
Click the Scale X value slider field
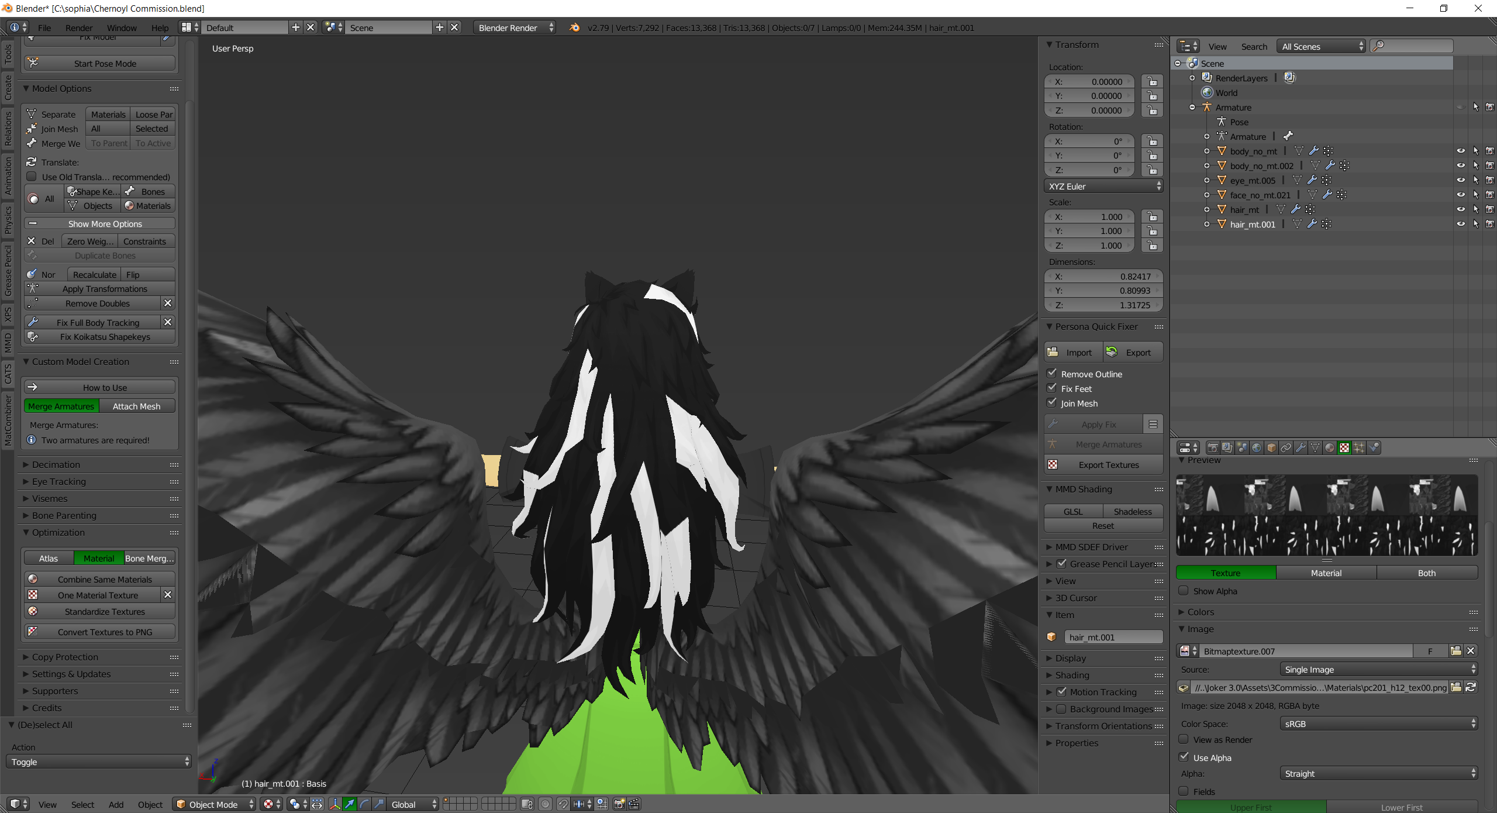click(1089, 216)
